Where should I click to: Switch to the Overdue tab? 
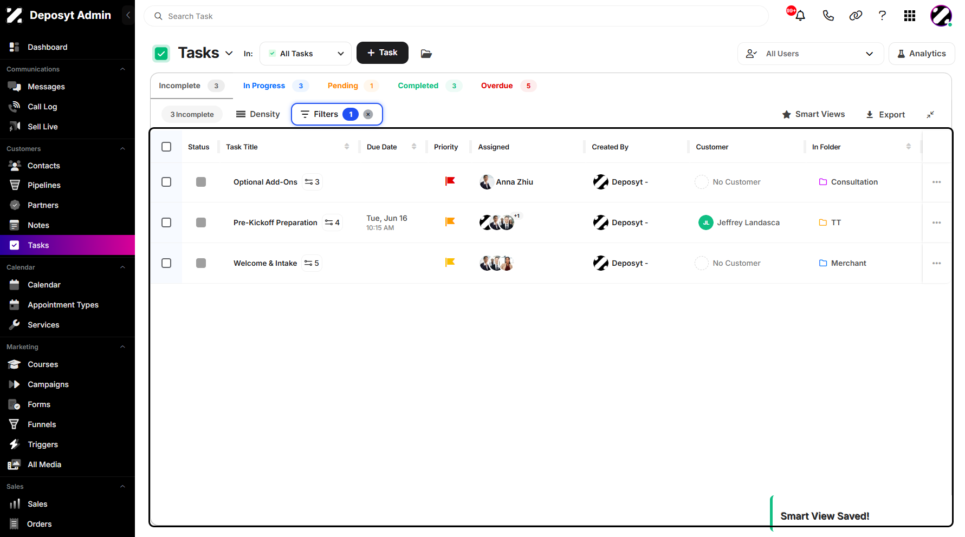click(508, 86)
